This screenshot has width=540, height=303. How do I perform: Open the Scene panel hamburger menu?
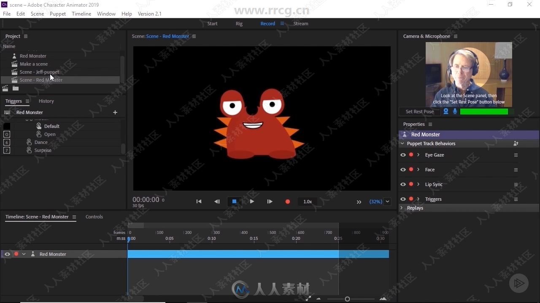click(194, 36)
